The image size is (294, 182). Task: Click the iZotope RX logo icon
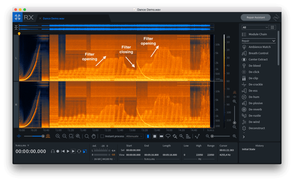(18, 17)
